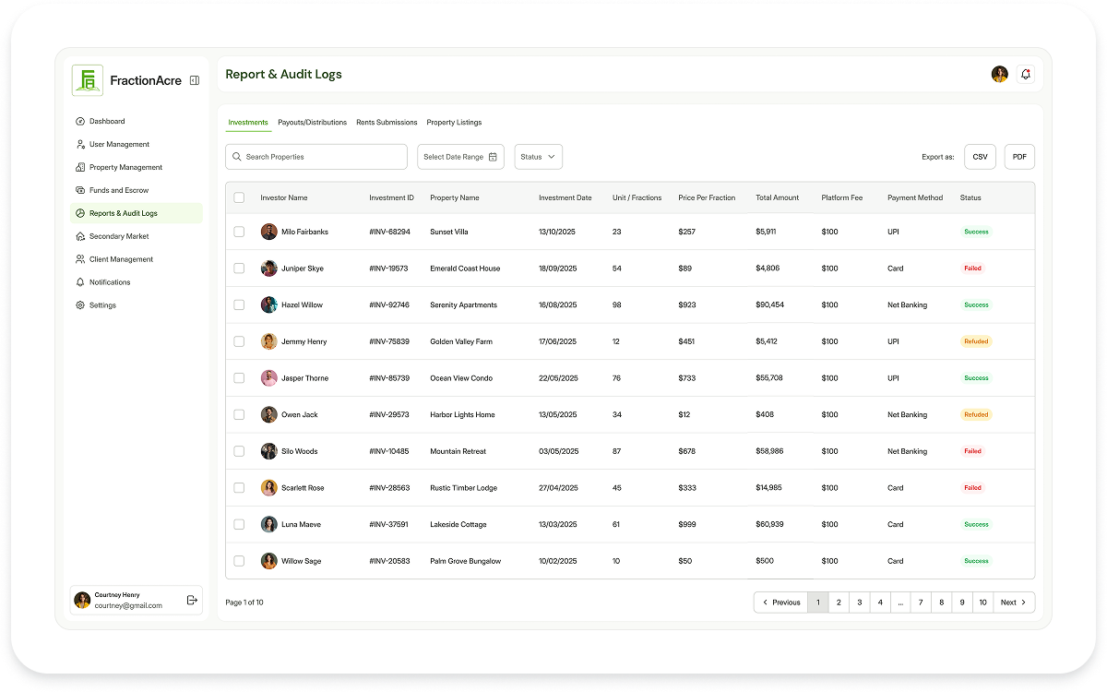1107x692 pixels.
Task: Open the Rents Submissions tab
Action: coord(387,122)
